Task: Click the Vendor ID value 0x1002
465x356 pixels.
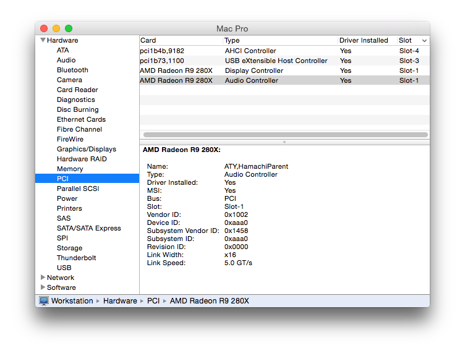Action: point(236,214)
